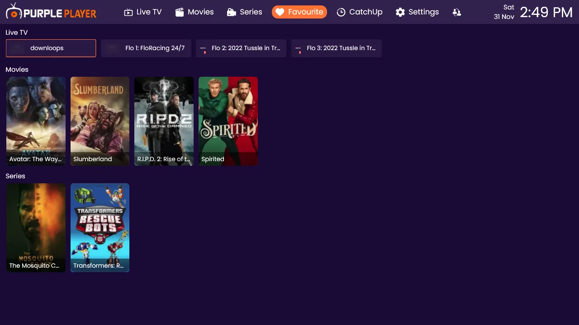579x325 pixels.
Task: Open the CatchUp section
Action: coord(360,12)
